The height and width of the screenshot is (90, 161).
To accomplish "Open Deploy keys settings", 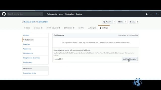I will point(35,62).
